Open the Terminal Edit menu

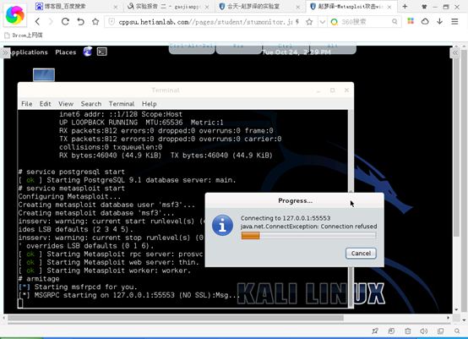coord(45,104)
